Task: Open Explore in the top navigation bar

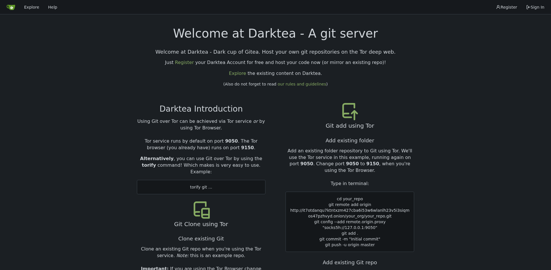Action: tap(32, 7)
